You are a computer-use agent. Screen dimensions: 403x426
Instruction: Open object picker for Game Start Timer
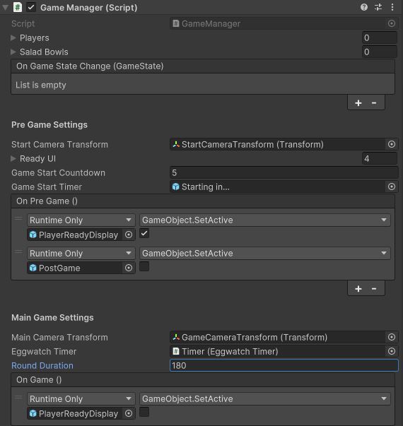(391, 187)
